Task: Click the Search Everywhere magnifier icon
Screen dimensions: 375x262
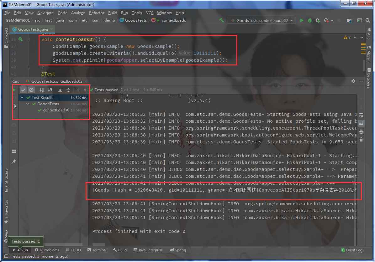Action: pyautogui.click(x=368, y=21)
